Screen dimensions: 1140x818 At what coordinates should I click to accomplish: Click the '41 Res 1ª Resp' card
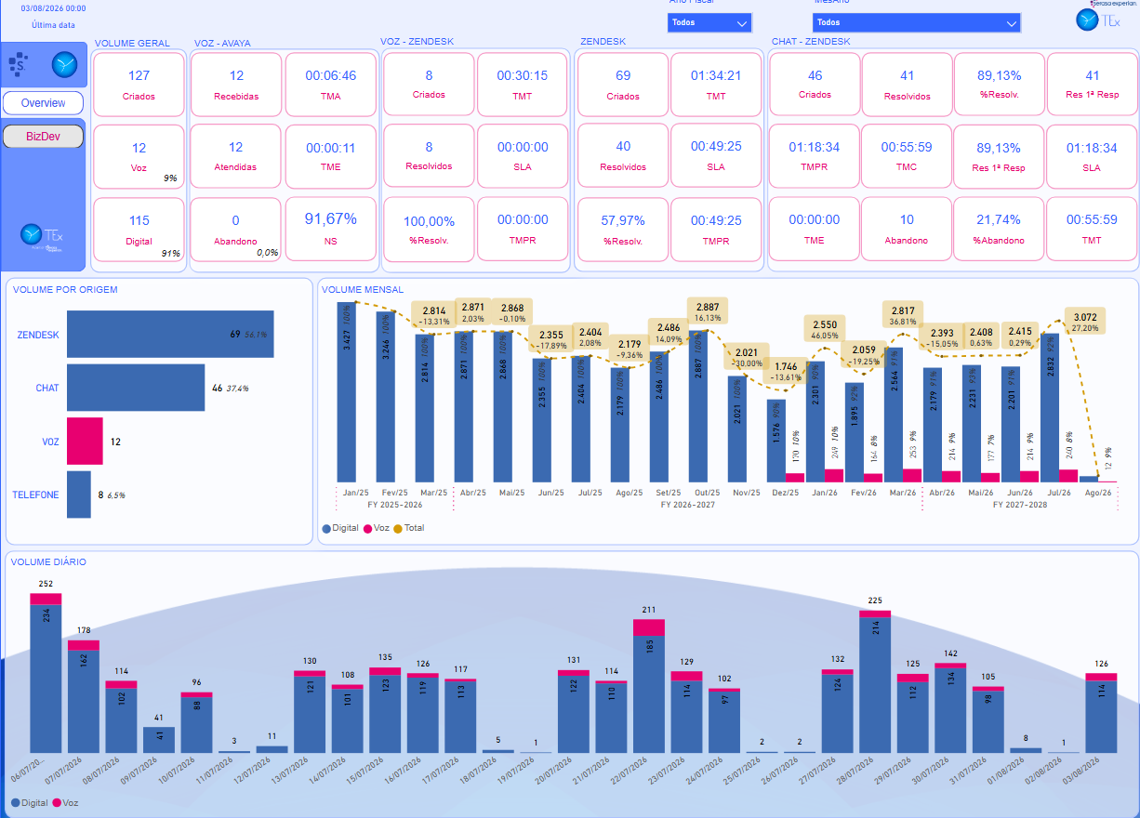(x=1093, y=85)
